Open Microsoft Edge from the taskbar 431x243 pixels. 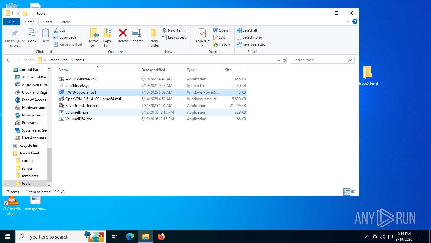click(x=130, y=237)
